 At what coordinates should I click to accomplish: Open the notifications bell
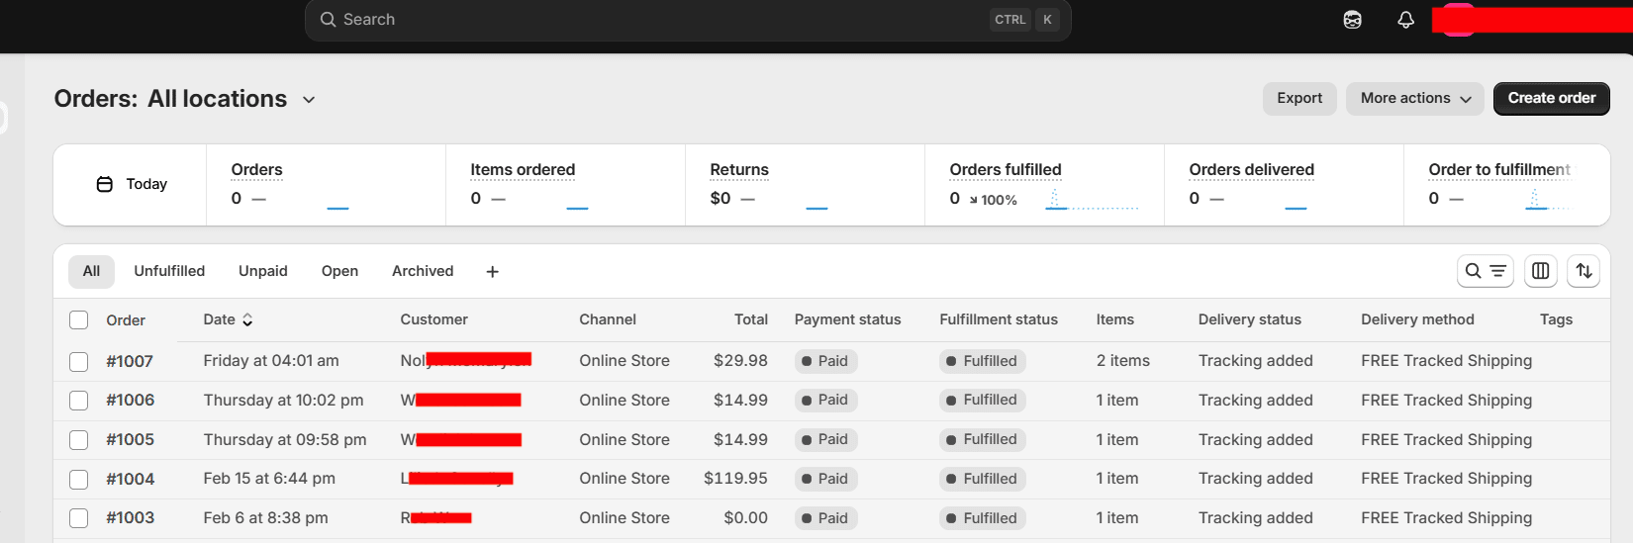point(1405,20)
